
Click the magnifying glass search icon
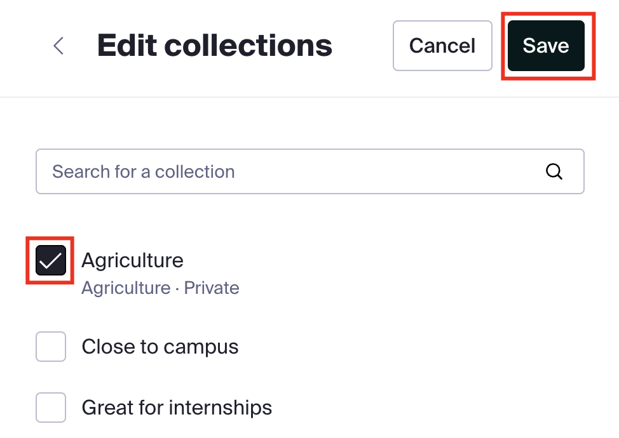pyautogui.click(x=554, y=171)
